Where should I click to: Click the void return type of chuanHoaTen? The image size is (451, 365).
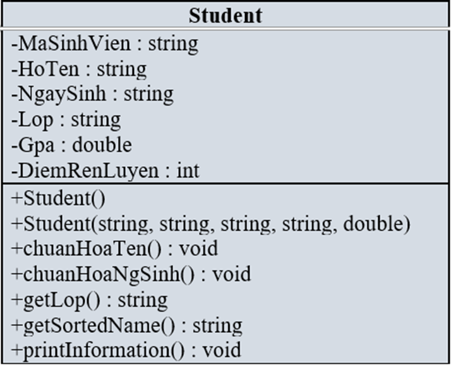[x=199, y=249]
